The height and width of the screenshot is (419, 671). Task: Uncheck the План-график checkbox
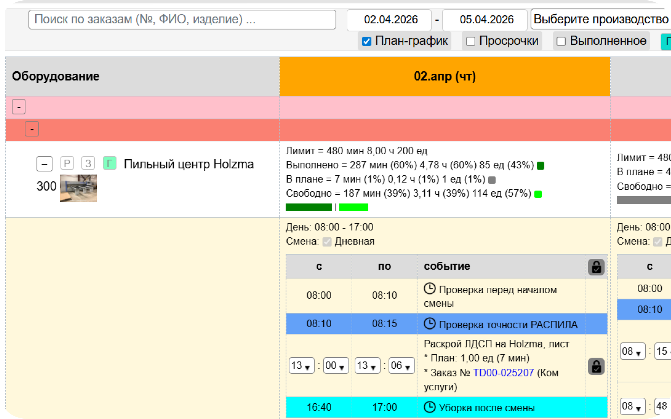(x=367, y=41)
